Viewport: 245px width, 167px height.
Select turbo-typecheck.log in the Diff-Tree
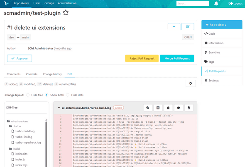tap(26, 143)
